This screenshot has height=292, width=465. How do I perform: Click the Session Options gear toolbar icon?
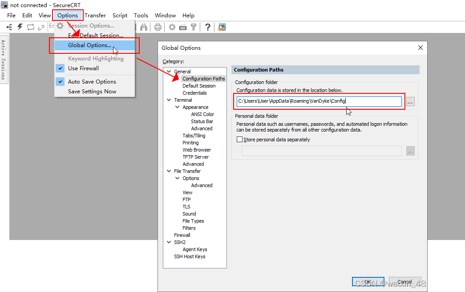click(172, 27)
